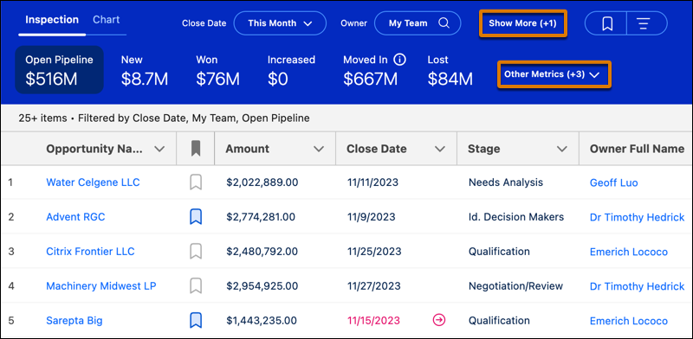The height and width of the screenshot is (339, 693).
Task: Click Qualification stage in Sarepta Big row
Action: (x=499, y=321)
